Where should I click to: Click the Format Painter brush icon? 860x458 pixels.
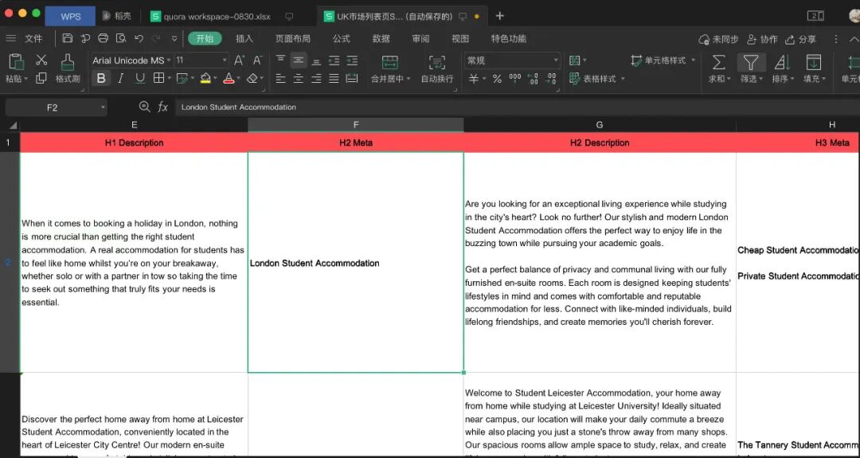[68, 62]
